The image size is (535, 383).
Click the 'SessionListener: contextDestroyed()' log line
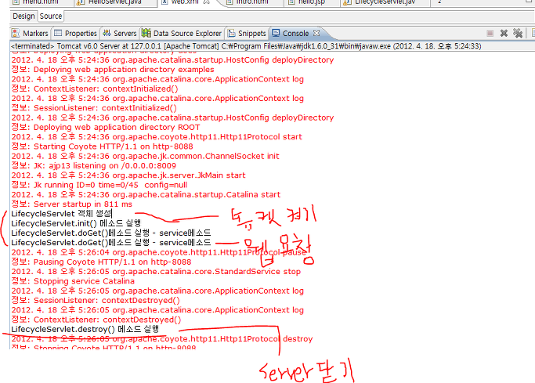pyautogui.click(x=96, y=301)
